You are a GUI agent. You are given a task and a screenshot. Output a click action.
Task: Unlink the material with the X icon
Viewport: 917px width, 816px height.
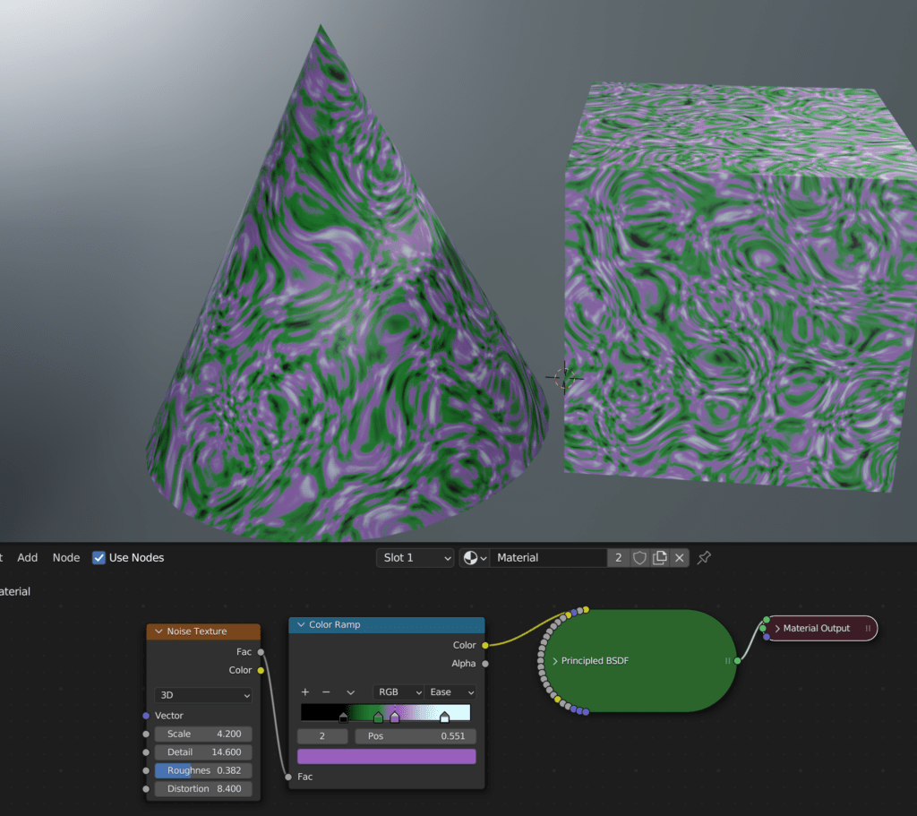click(x=679, y=557)
